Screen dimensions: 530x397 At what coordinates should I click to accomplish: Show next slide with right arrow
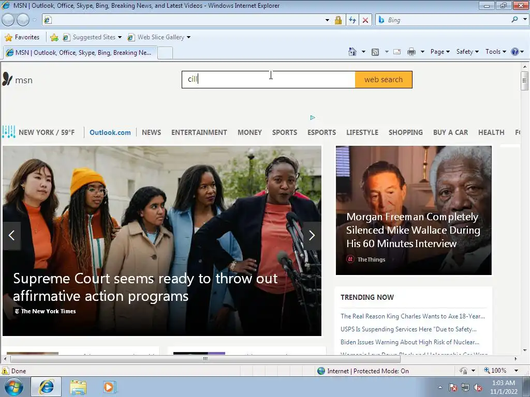(x=312, y=235)
